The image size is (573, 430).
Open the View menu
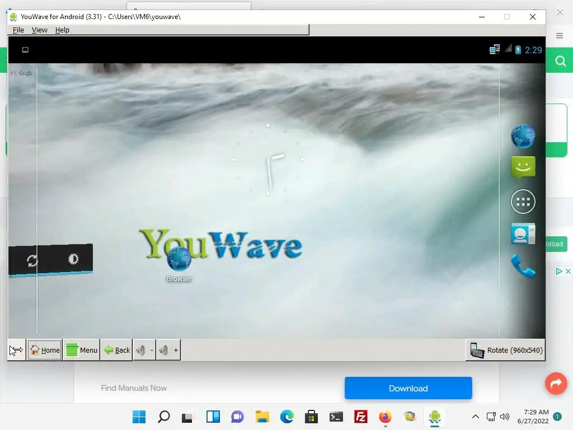(x=40, y=30)
